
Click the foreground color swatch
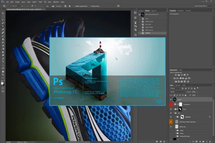[x=2, y=83]
